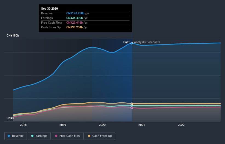
Task: Click the blue Revenue data point marker
Action: tap(132, 43)
